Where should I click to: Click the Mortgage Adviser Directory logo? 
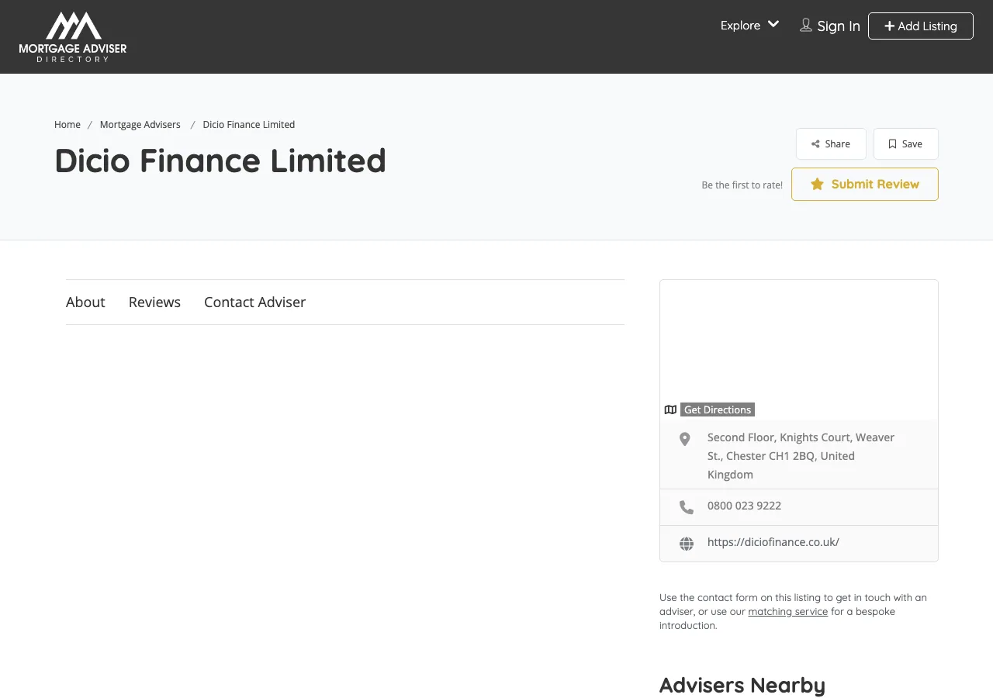[x=72, y=36]
